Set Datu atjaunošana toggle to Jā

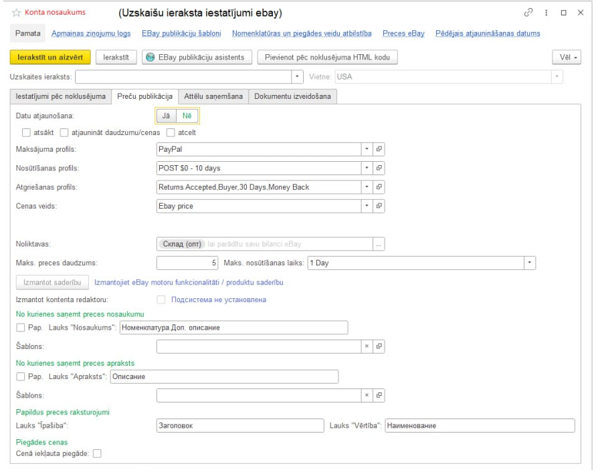(166, 116)
